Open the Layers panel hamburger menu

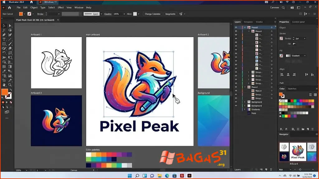coord(275,22)
